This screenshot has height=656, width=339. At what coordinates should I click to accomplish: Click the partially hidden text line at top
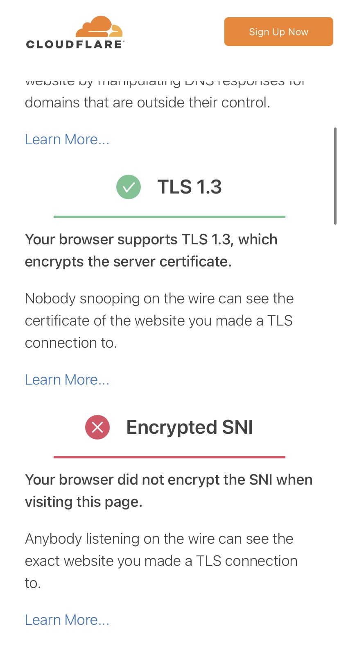165,82
